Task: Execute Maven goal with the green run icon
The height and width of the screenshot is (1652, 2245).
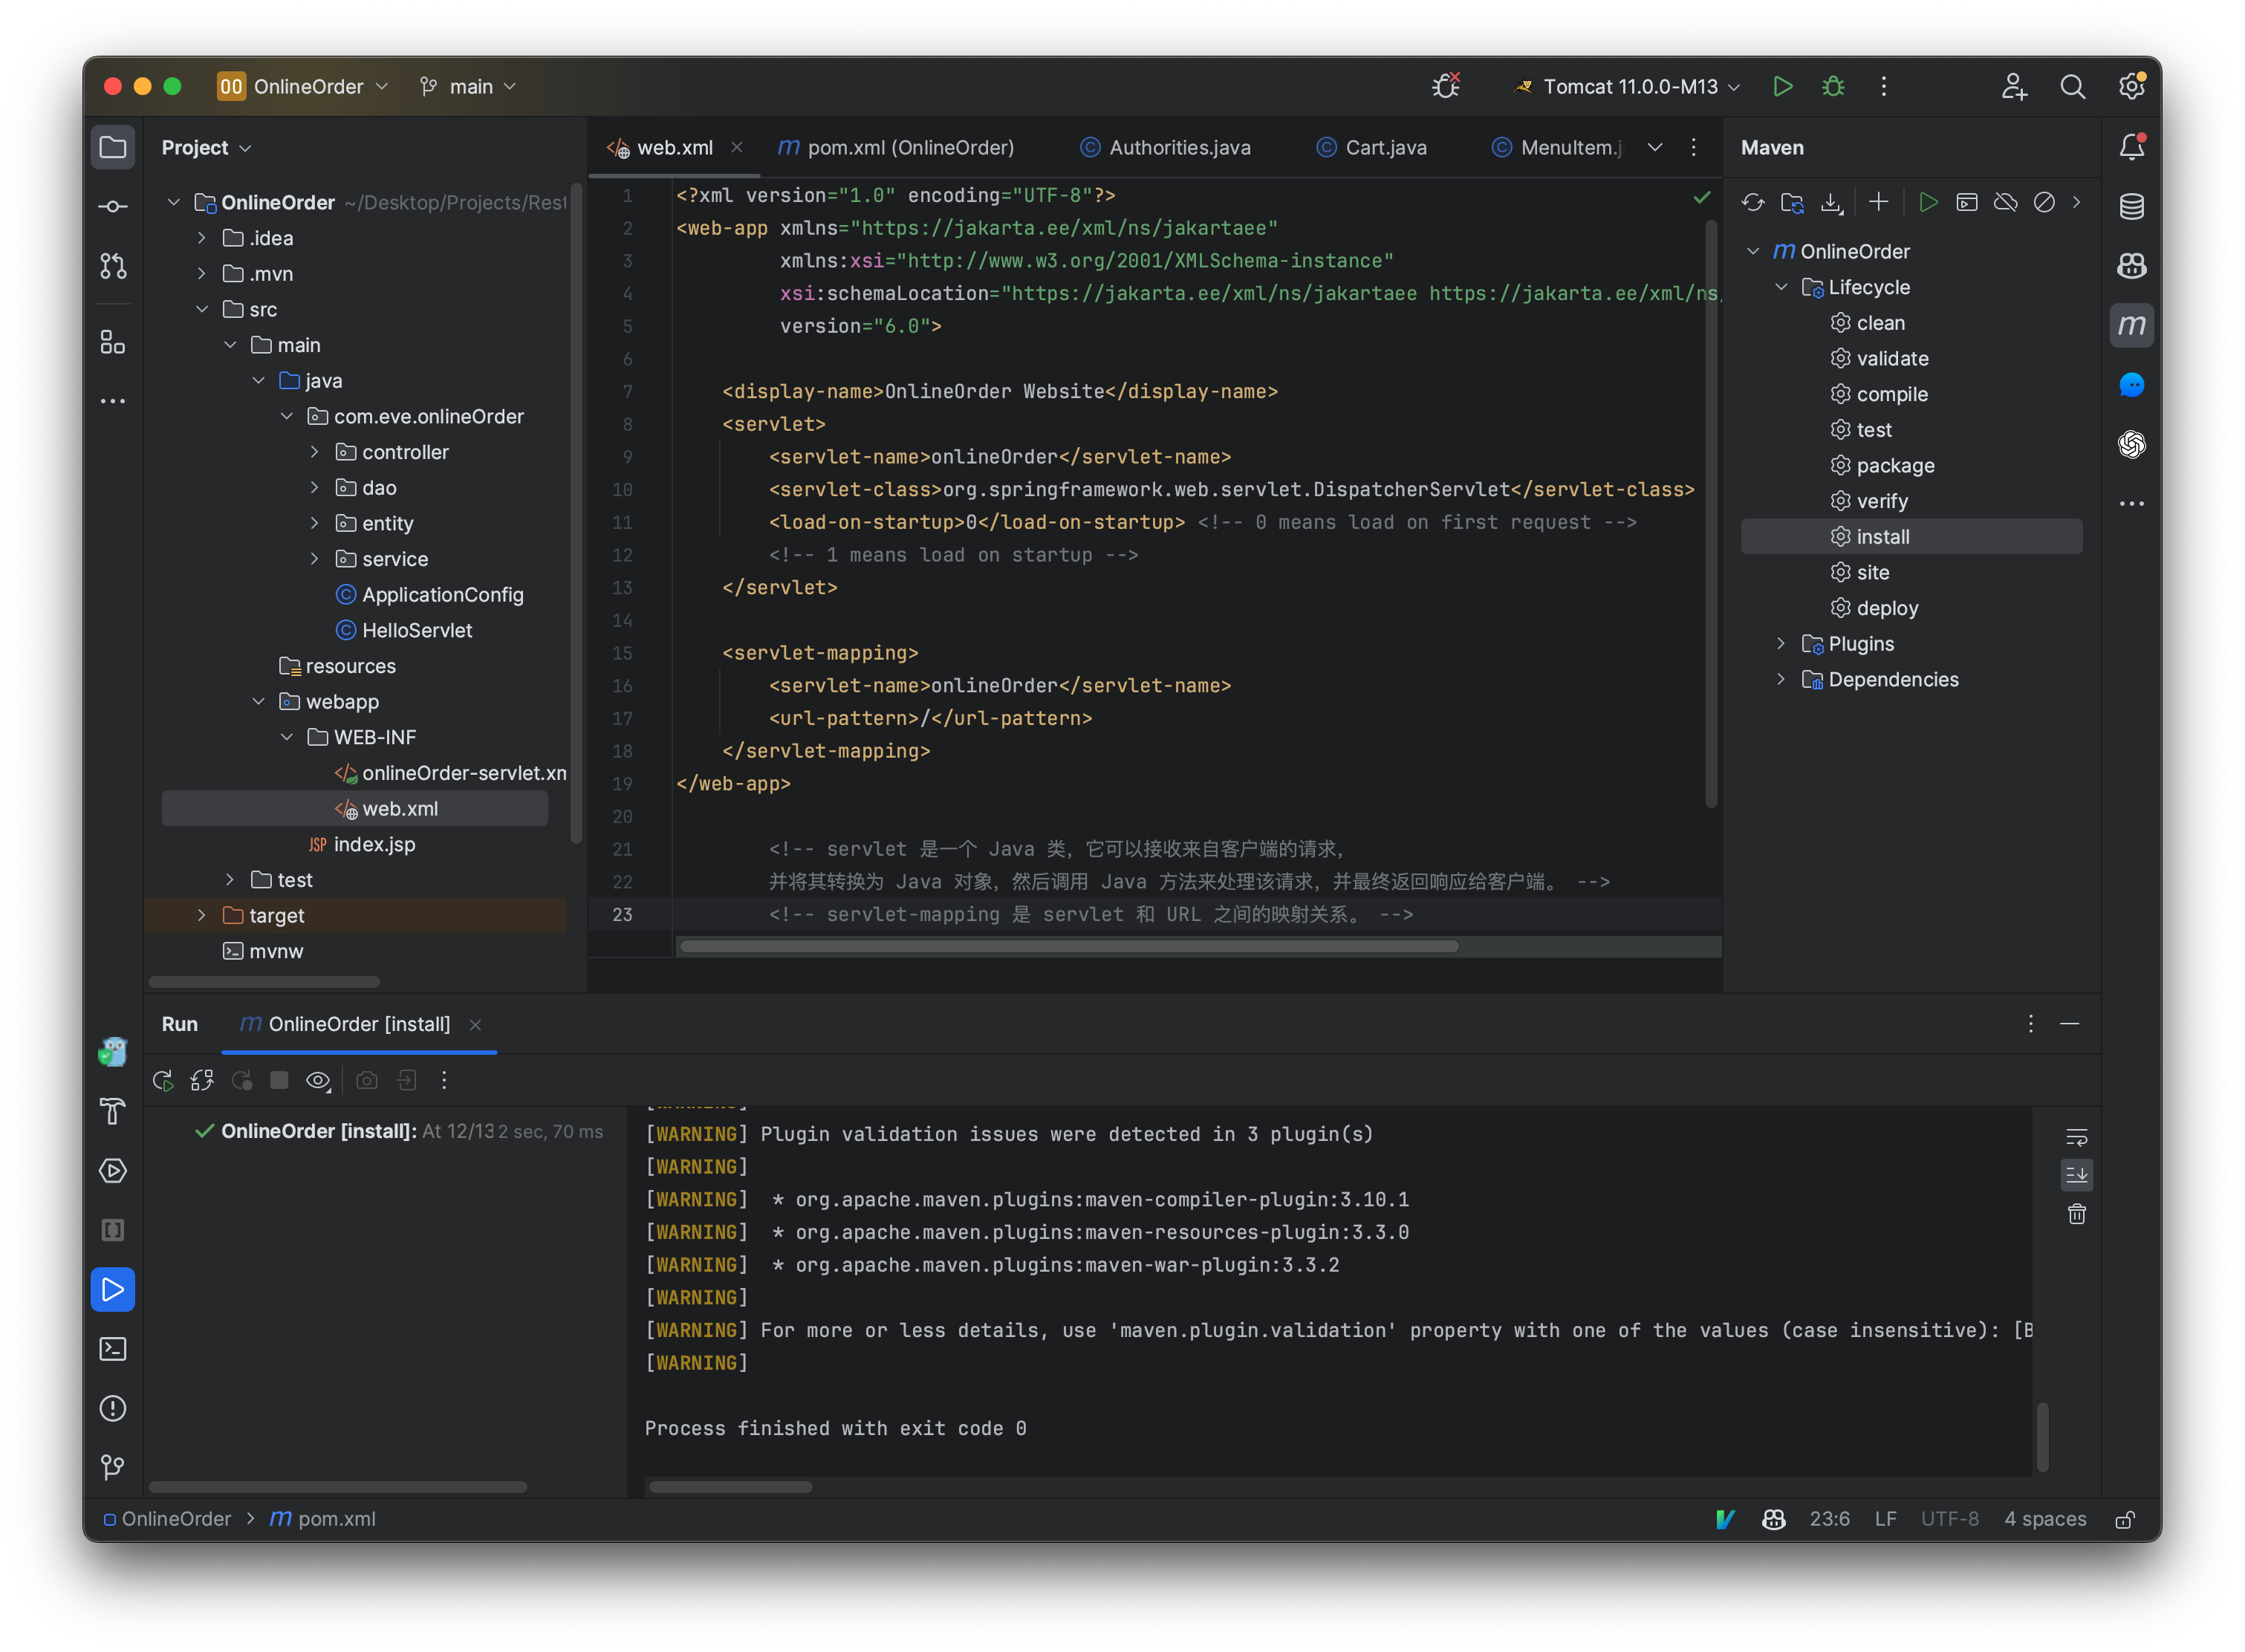Action: click(1929, 202)
